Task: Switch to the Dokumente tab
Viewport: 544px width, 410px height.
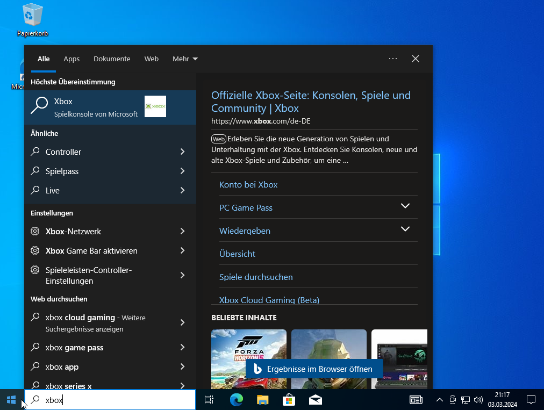Action: (112, 59)
